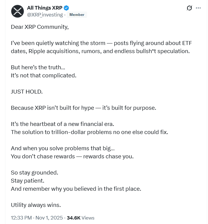Click the Member badge label
The width and height of the screenshot is (208, 224).
77,15
